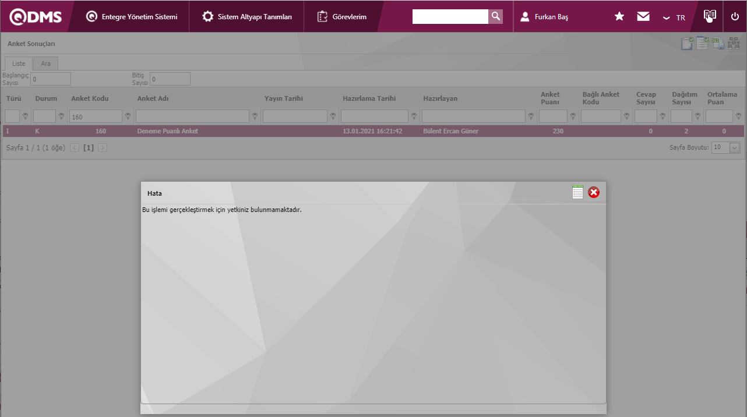Click the Bitiş Sayısı input field

tap(170, 79)
